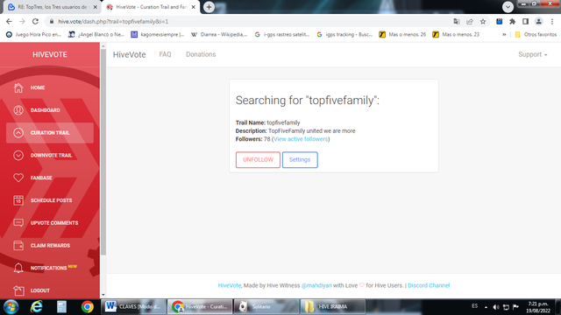
Task: Open the Juego Hora Pico bookmark
Action: (34, 35)
